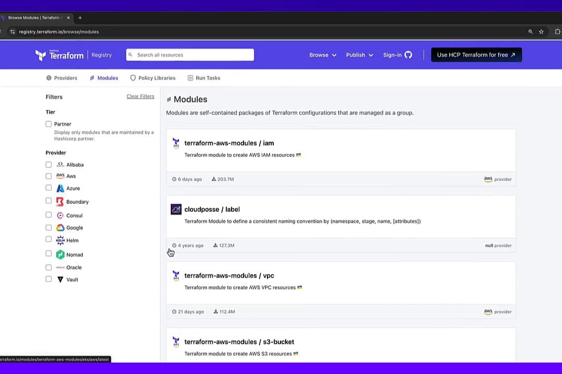The width and height of the screenshot is (562, 374).
Task: Click the '127.3M' download count
Action: 224,246
